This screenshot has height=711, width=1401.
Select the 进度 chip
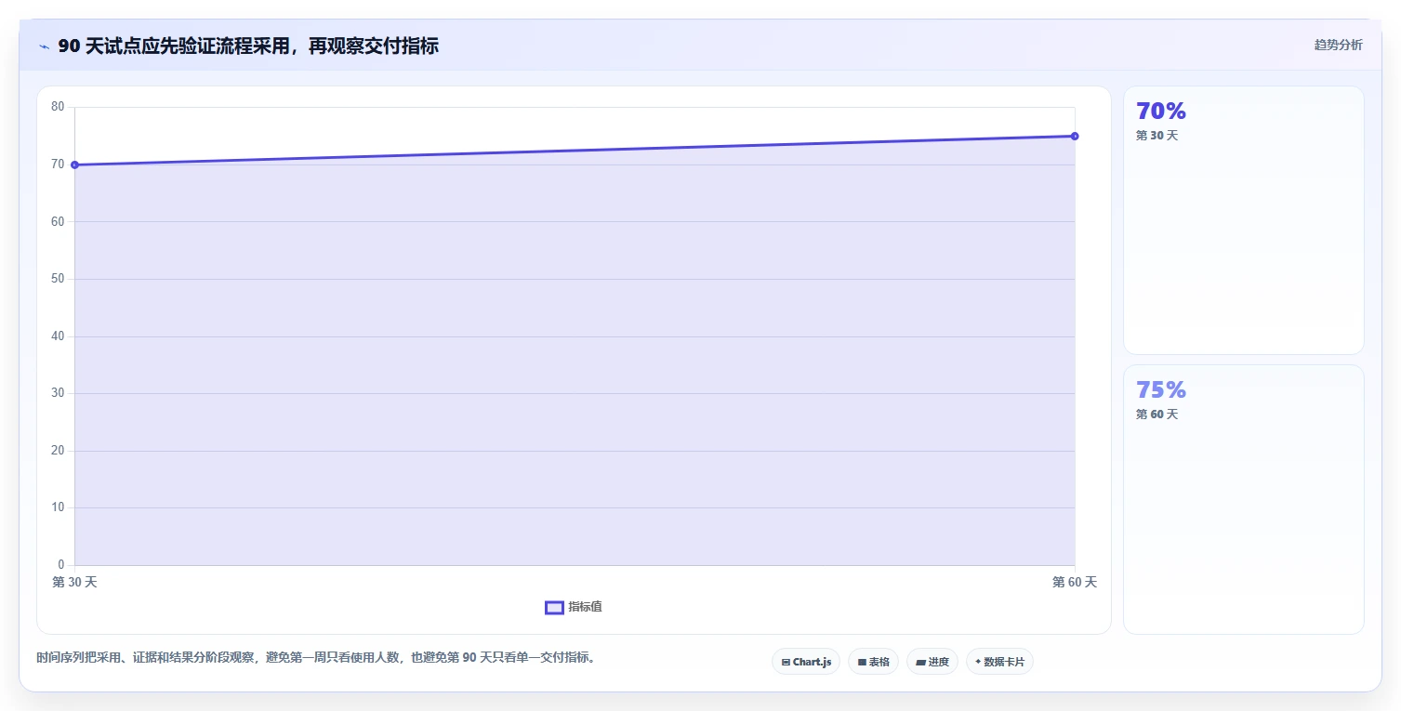[x=932, y=662]
